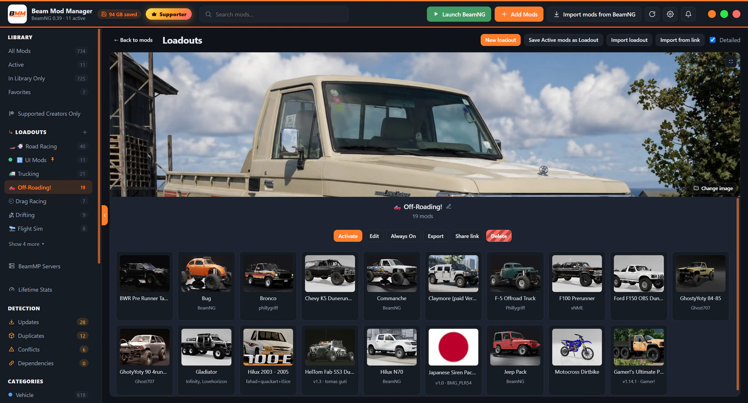Image resolution: width=748 pixels, height=403 pixels.
Task: Select the Trucking loadout
Action: coord(48,174)
